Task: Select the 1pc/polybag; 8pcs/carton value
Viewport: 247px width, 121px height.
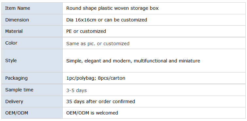Action: [x=96, y=78]
